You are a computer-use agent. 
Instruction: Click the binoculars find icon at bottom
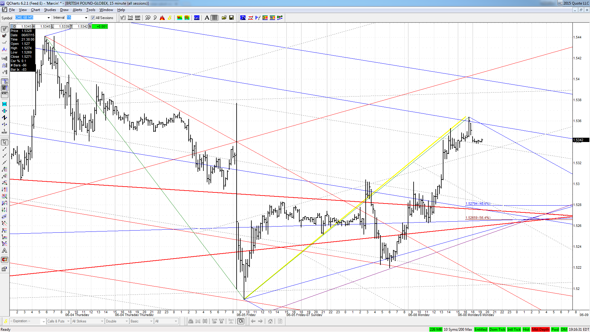click(191, 321)
